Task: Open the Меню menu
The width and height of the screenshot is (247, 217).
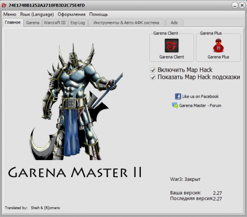Action: coord(10,14)
